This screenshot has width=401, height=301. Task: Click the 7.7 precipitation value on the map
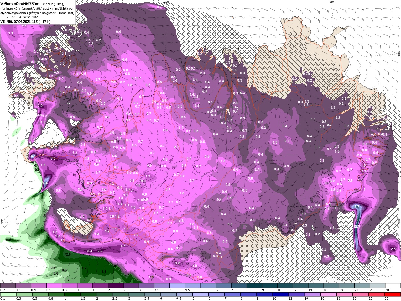click(x=357, y=207)
